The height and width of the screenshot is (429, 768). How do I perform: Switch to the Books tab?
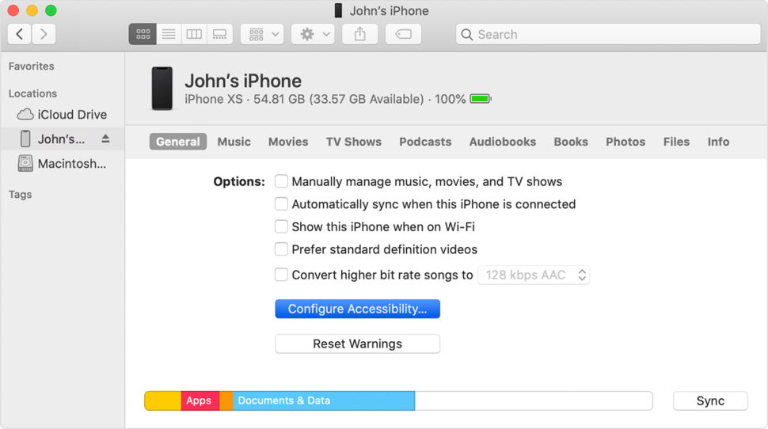571,142
